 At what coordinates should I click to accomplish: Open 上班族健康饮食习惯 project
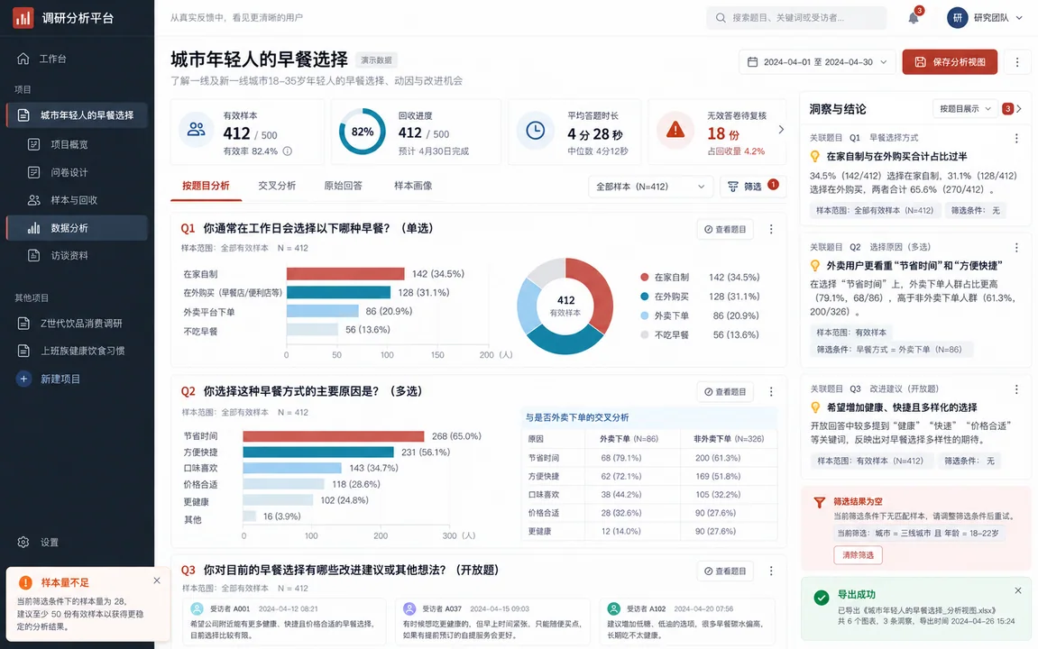pos(77,351)
